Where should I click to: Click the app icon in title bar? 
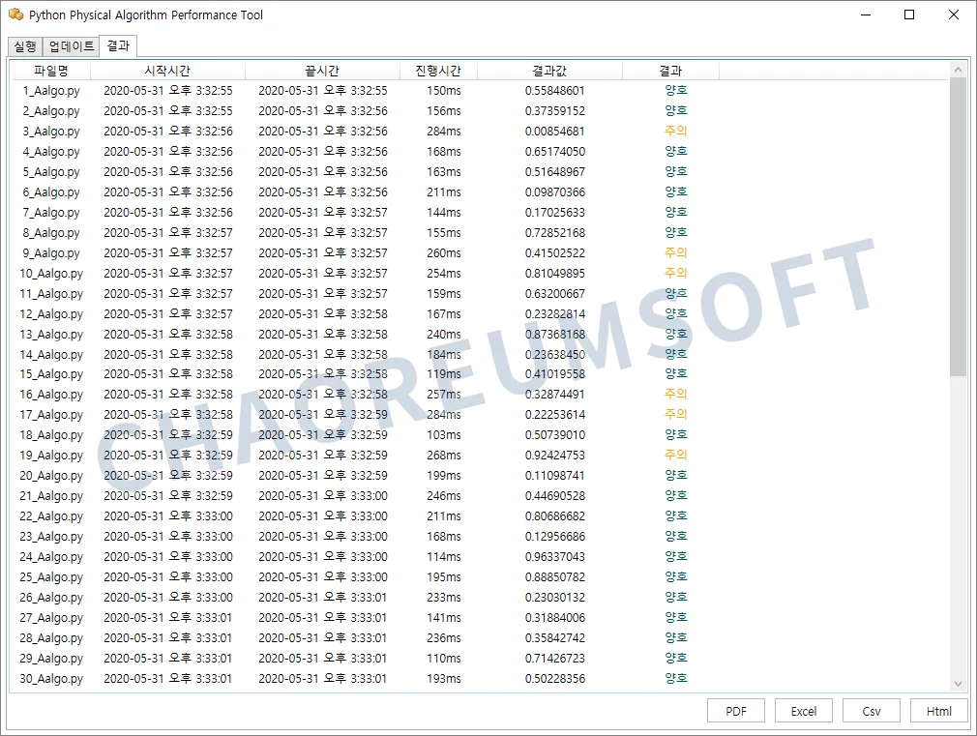[16, 15]
